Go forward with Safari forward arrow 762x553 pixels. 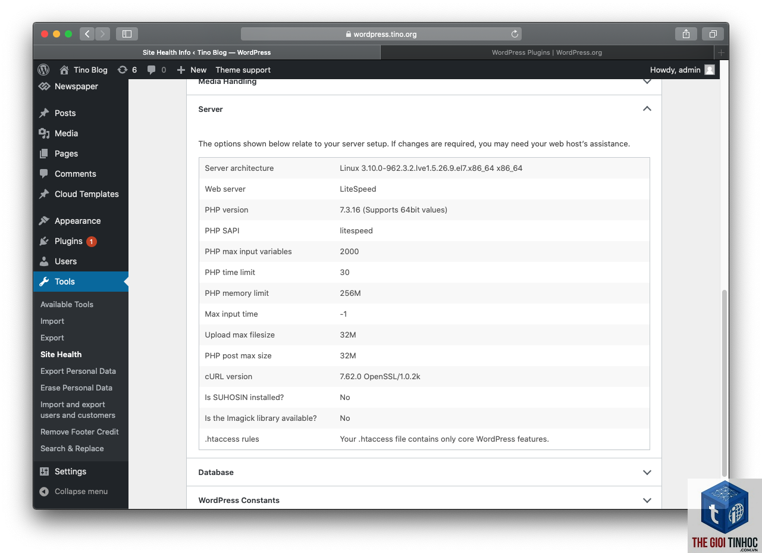pyautogui.click(x=102, y=34)
